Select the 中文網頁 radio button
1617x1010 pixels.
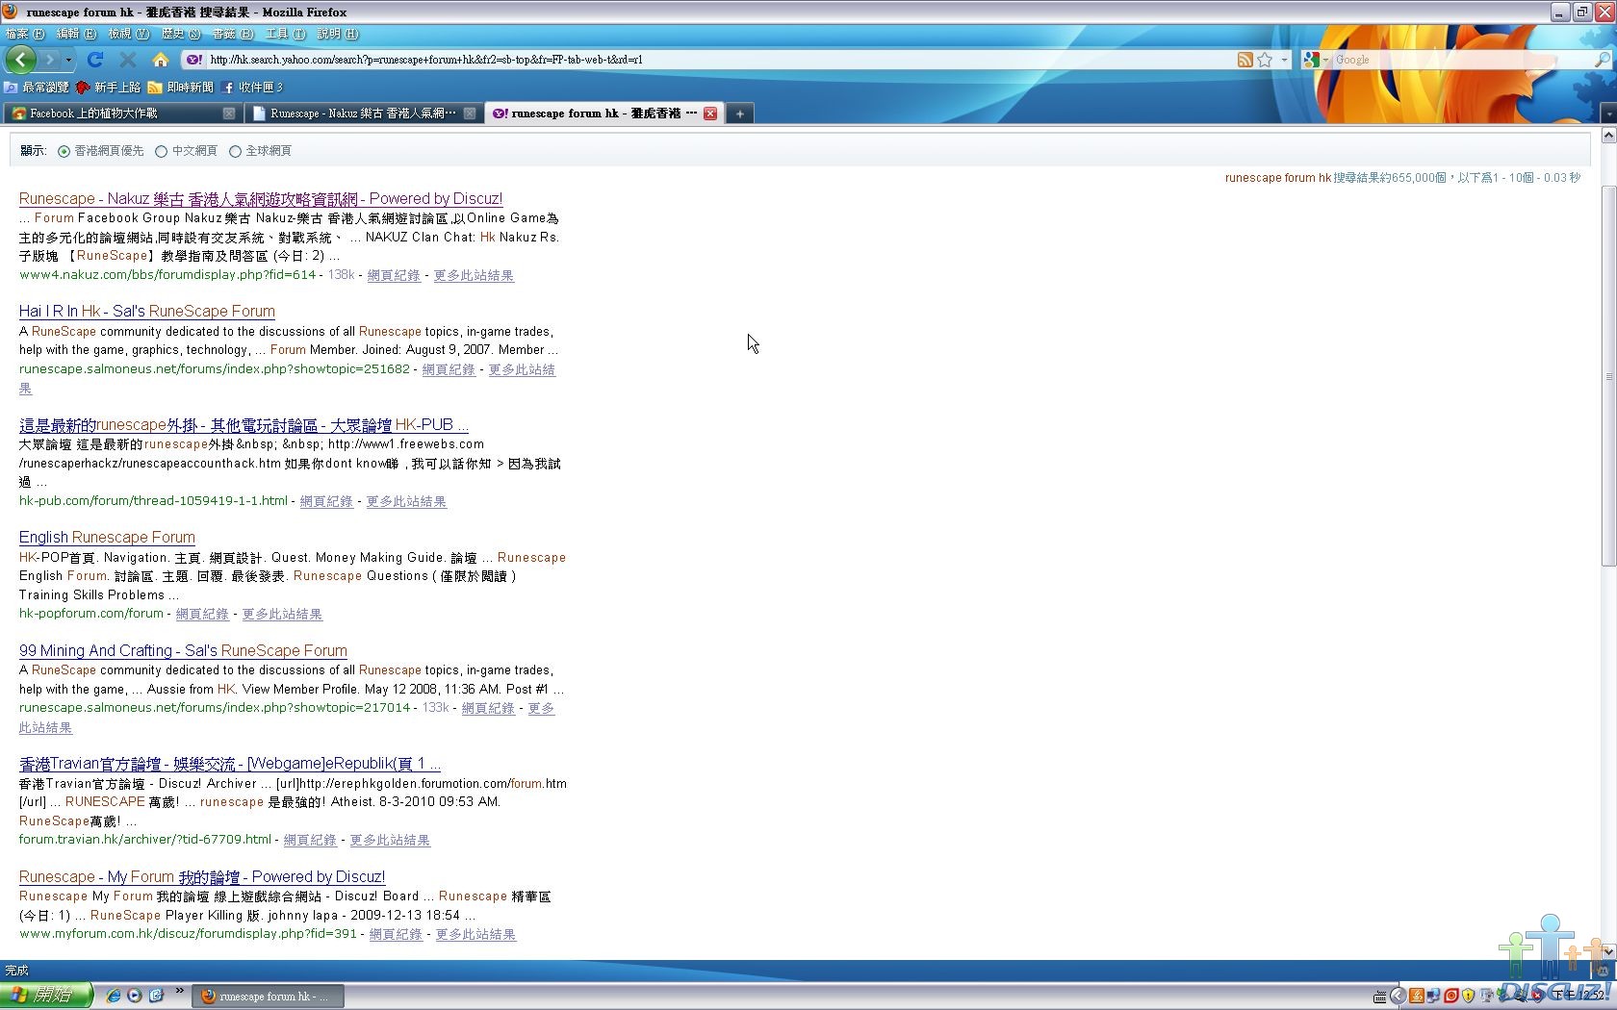161,152
